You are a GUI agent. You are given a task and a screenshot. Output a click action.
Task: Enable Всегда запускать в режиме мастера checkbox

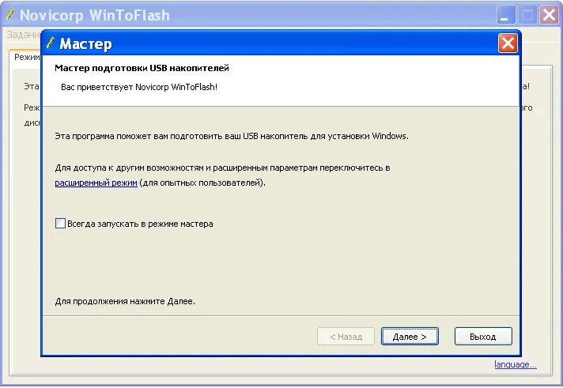click(60, 224)
